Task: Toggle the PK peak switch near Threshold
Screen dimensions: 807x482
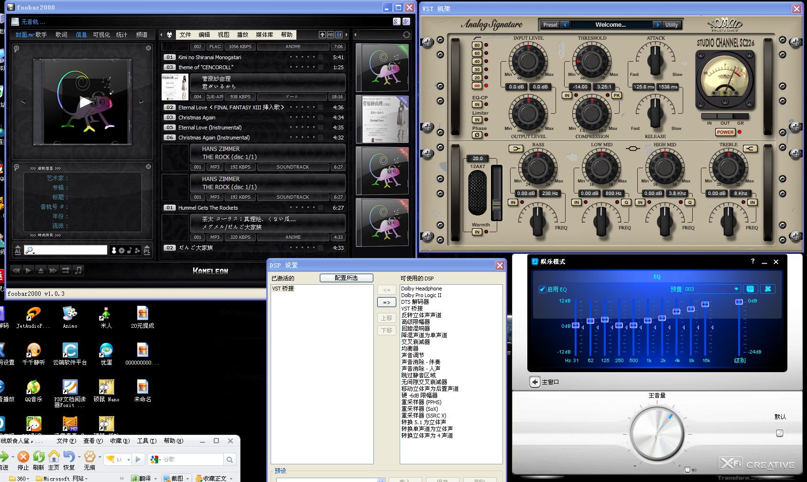Action: (616, 95)
